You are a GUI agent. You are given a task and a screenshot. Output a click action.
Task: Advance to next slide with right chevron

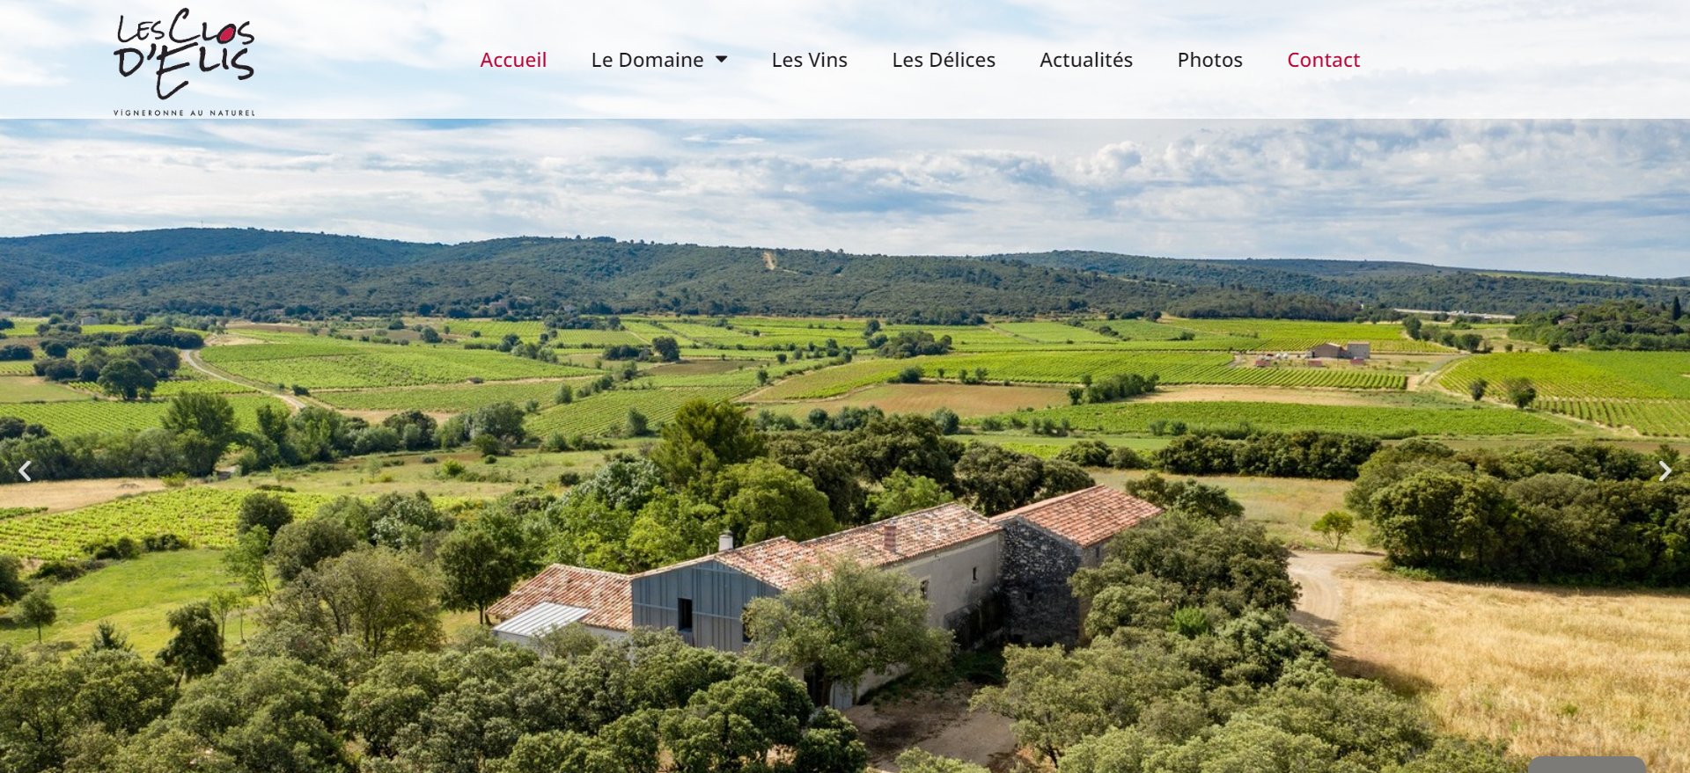click(x=1664, y=471)
